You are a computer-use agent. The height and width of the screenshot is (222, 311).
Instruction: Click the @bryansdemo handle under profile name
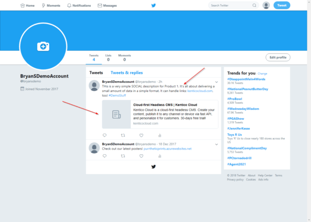(x=30, y=81)
